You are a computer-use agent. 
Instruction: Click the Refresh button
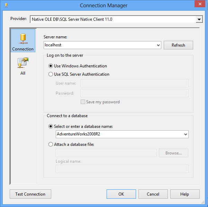pos(178,45)
